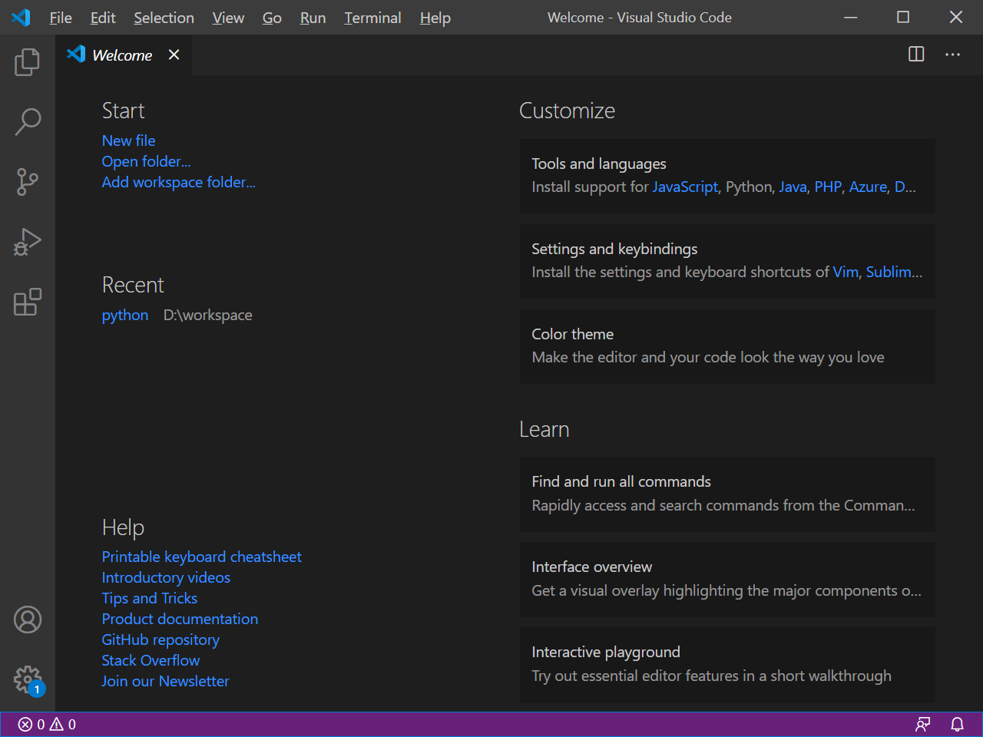Open the Accounts icon in activity bar
Viewport: 983px width, 737px height.
point(28,620)
